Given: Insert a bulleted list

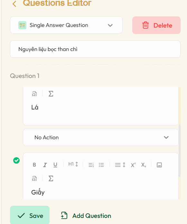Looking at the screenshot, I should [x=101, y=165].
